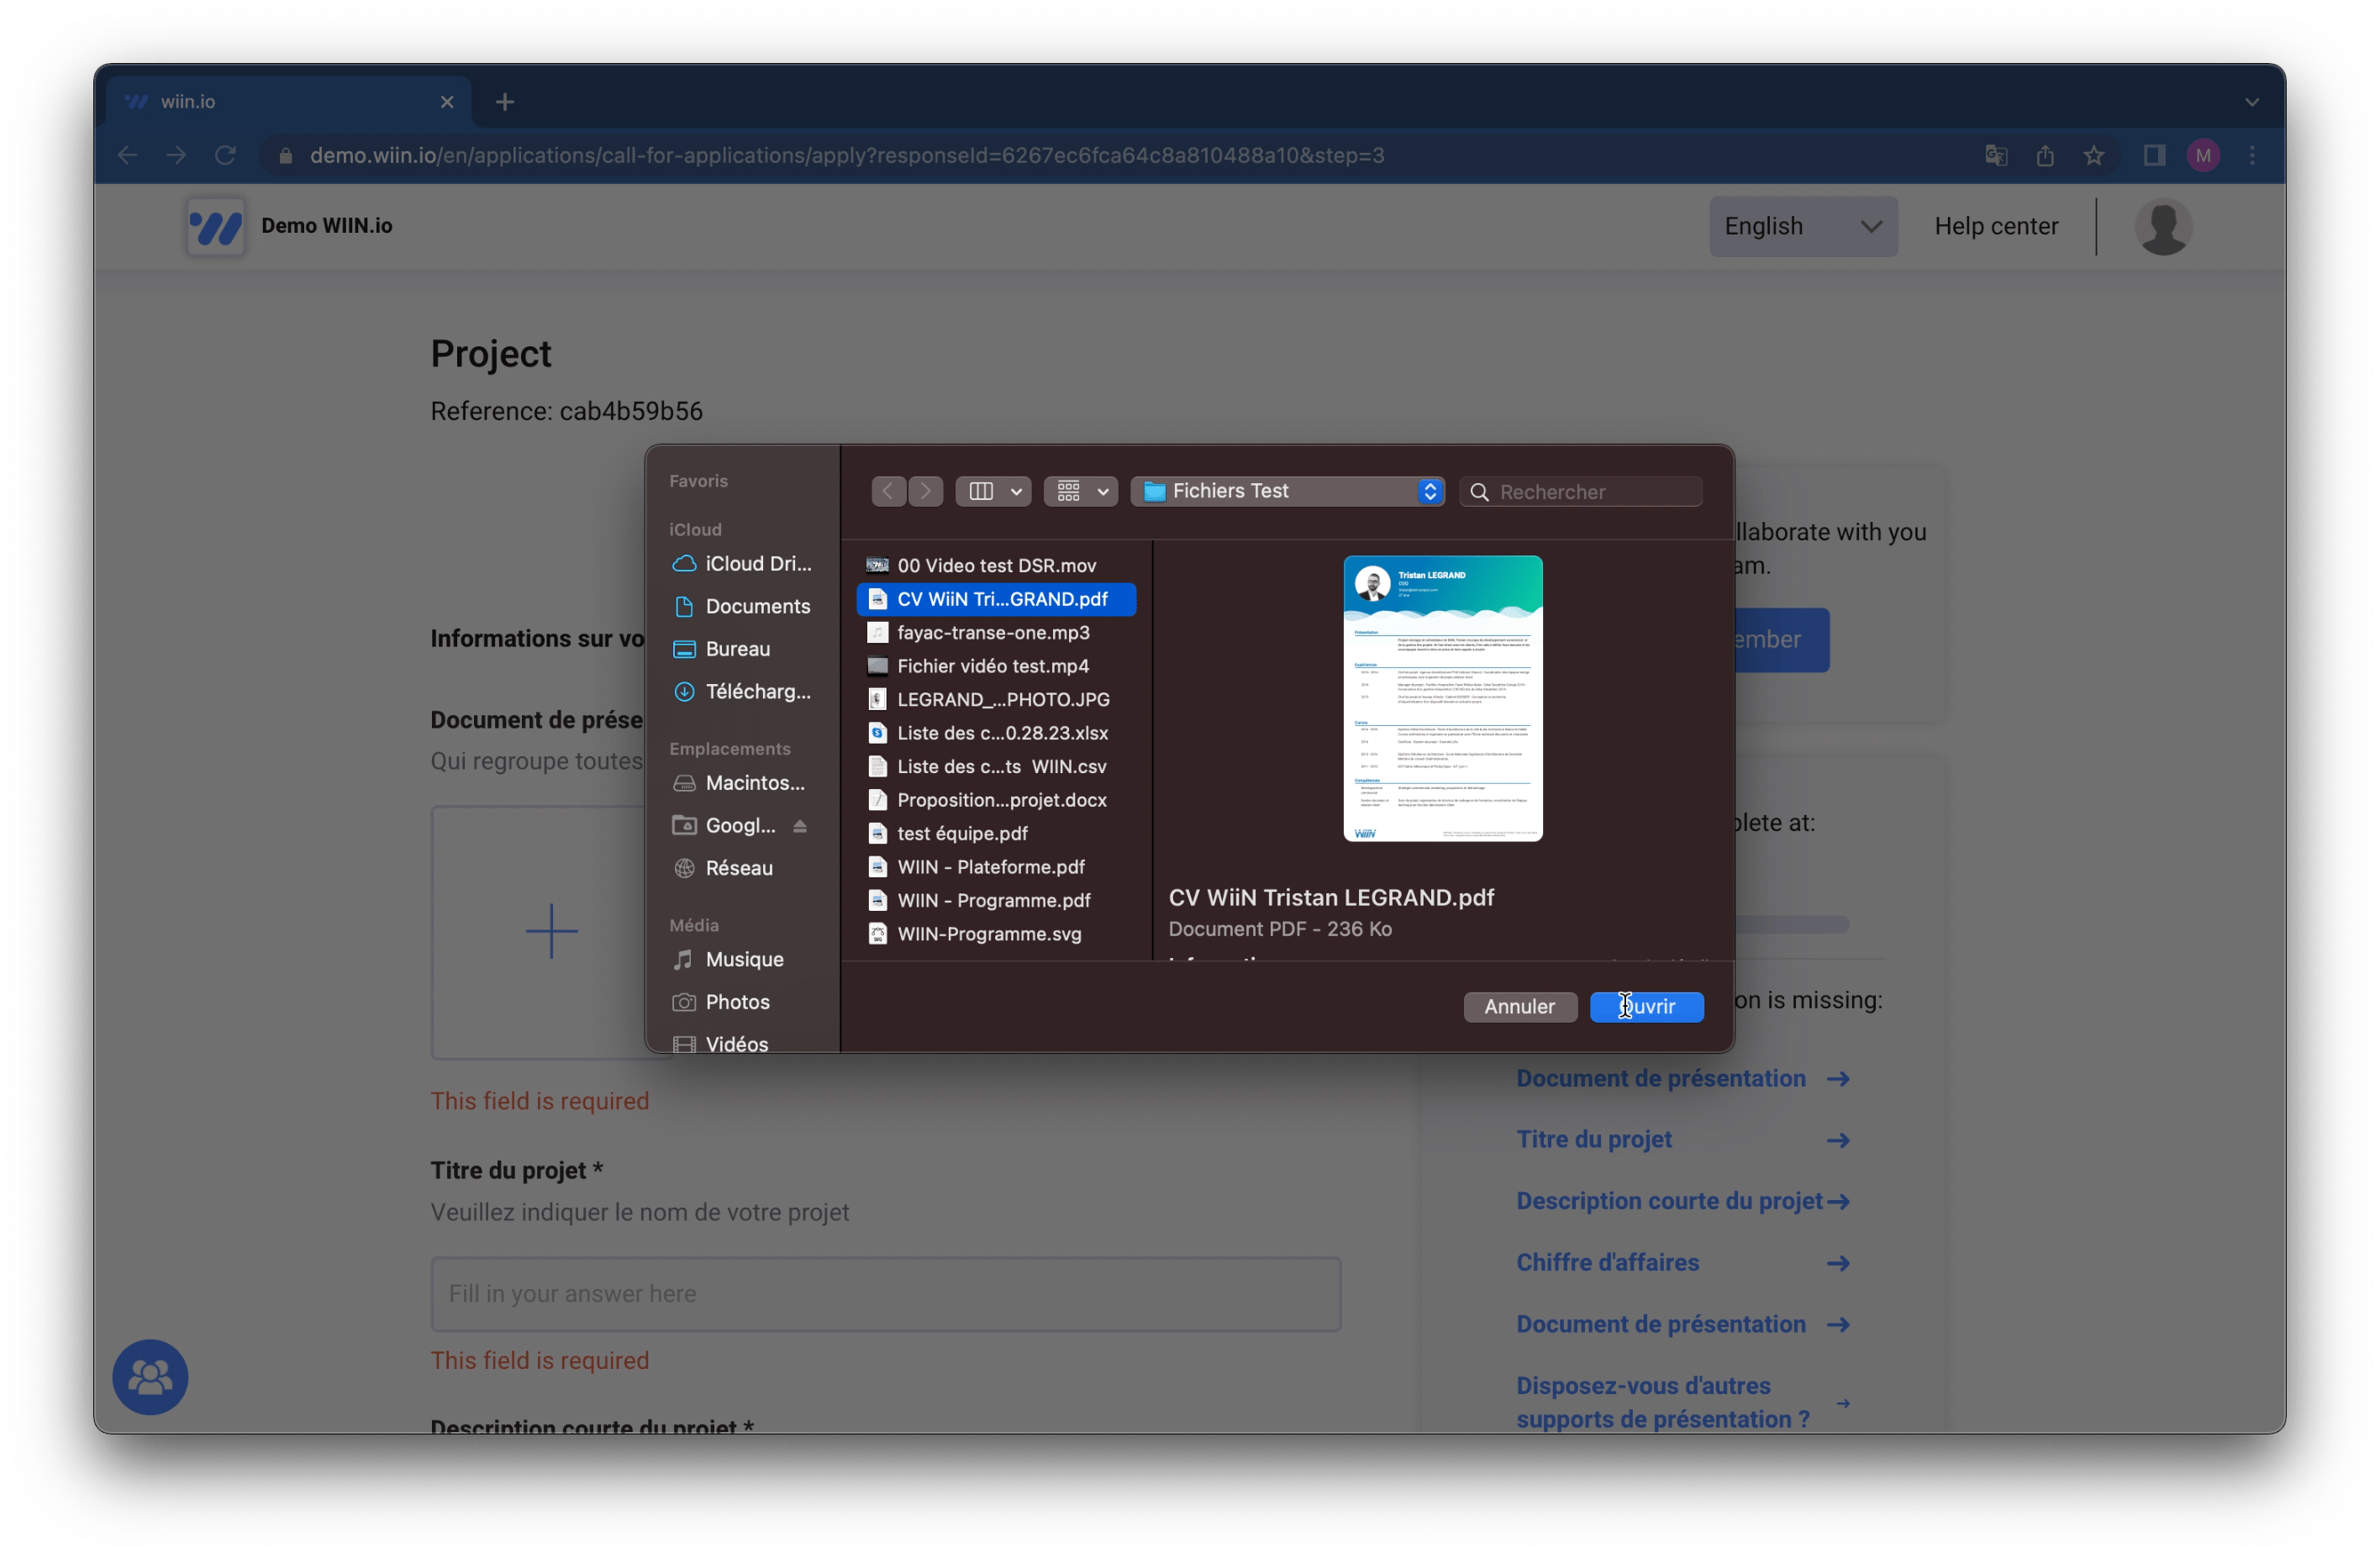Image resolution: width=2380 pixels, height=1558 pixels.
Task: Click the file dialog back arrow
Action: click(888, 491)
